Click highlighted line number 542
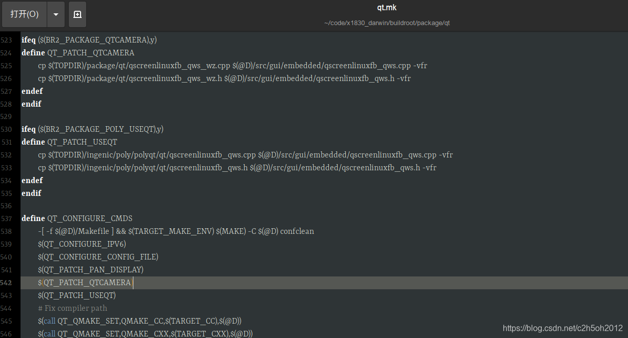Screen dimensions: 628x338 [8, 283]
